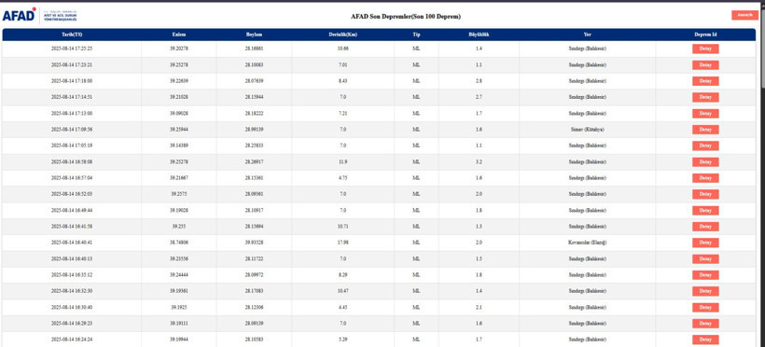Image resolution: width=765 pixels, height=347 pixels.
Task: Open Detay for the 17:23:21 earthquake
Action: (705, 65)
